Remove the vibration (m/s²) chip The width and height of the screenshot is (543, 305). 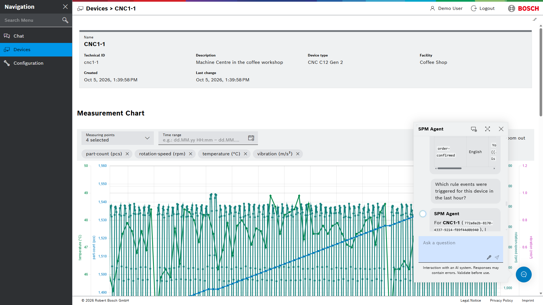point(298,154)
